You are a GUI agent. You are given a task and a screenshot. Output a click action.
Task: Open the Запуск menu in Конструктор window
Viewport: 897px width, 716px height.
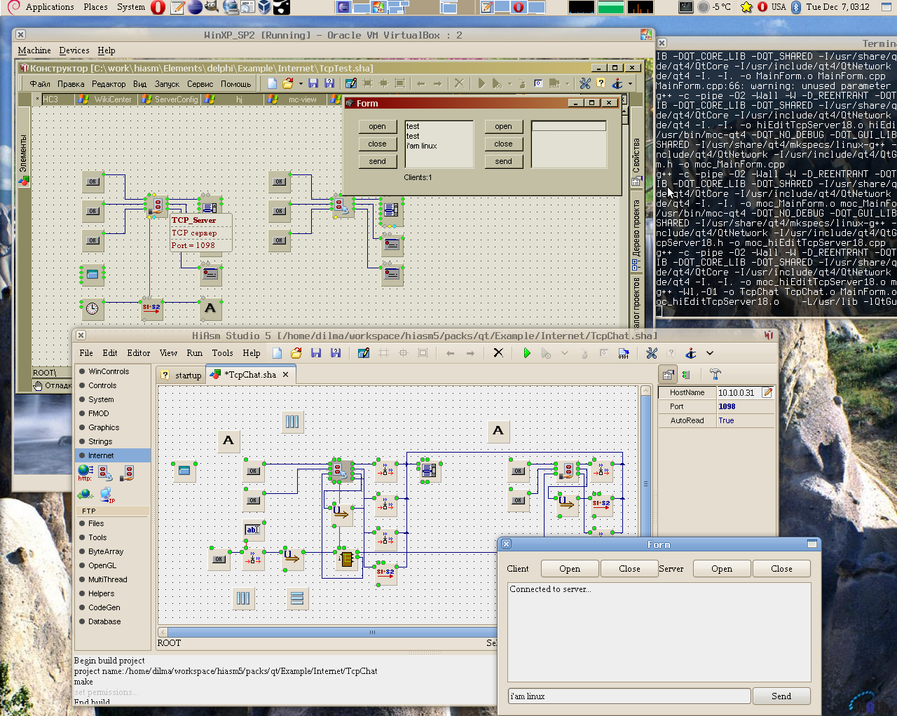167,84
